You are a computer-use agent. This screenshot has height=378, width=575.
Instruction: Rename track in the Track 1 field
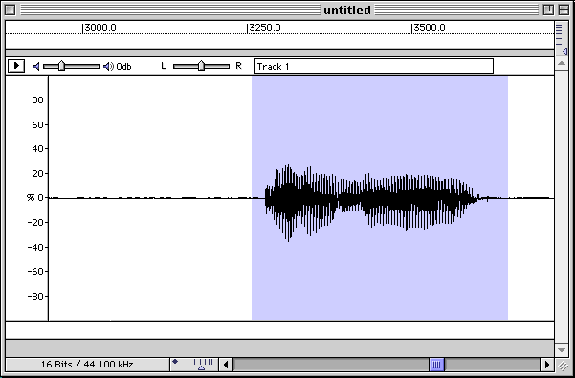[374, 66]
